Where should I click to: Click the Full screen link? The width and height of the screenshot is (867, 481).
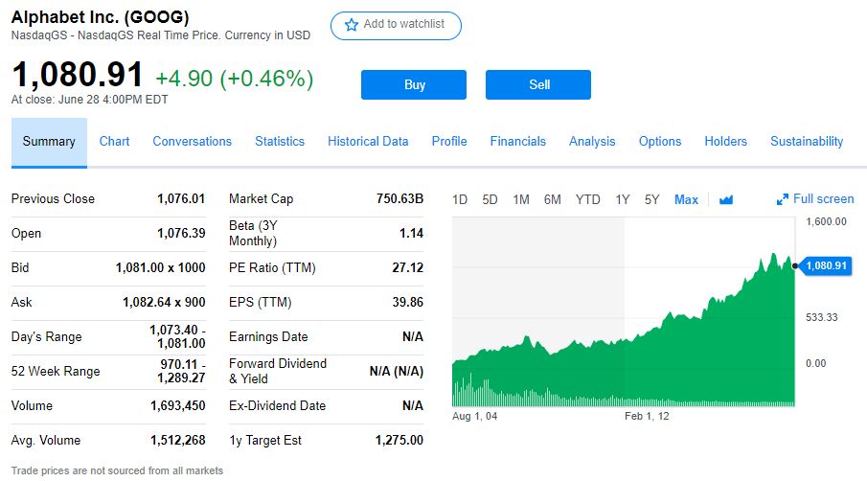823,199
